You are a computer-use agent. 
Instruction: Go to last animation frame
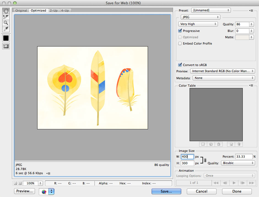[x=252, y=183]
